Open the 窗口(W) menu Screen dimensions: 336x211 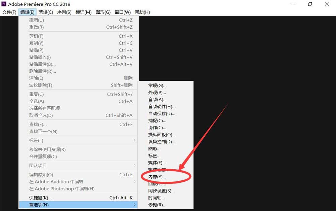(x=123, y=12)
